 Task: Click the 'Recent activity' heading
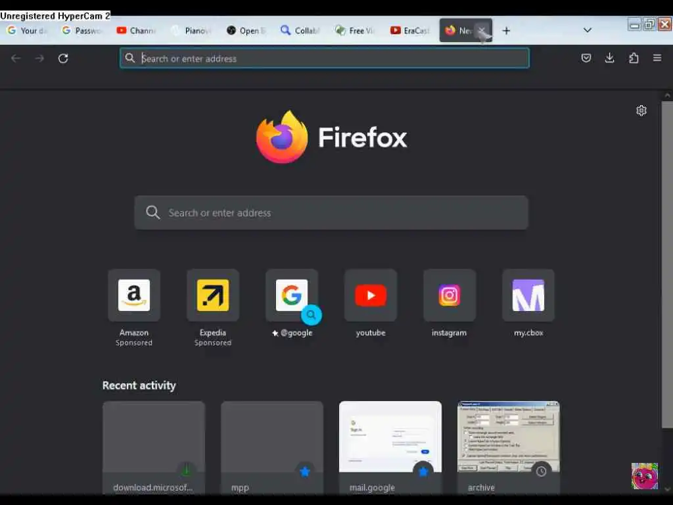coord(139,385)
